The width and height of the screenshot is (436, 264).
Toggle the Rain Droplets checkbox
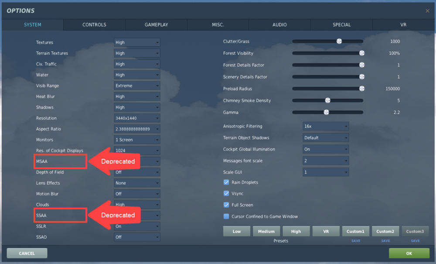point(226,182)
